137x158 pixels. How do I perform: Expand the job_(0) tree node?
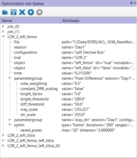pyautogui.click(x=3, y=26)
